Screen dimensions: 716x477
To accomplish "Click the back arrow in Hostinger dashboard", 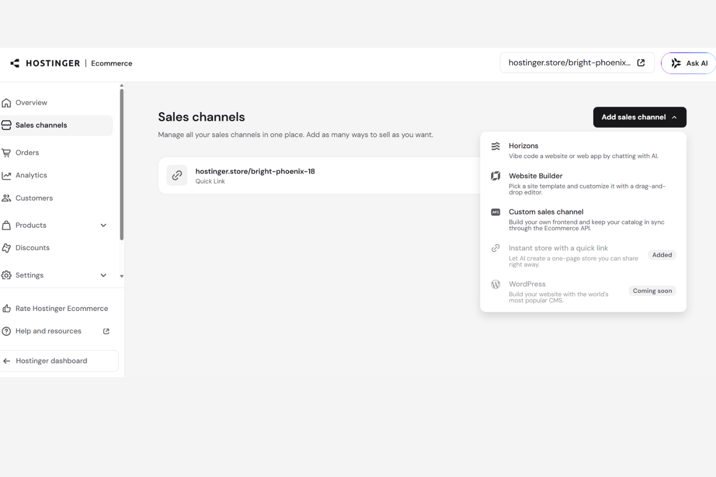I will pyautogui.click(x=7, y=361).
